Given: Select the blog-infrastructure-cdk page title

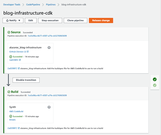Looking at the screenshot, I should (28, 13).
